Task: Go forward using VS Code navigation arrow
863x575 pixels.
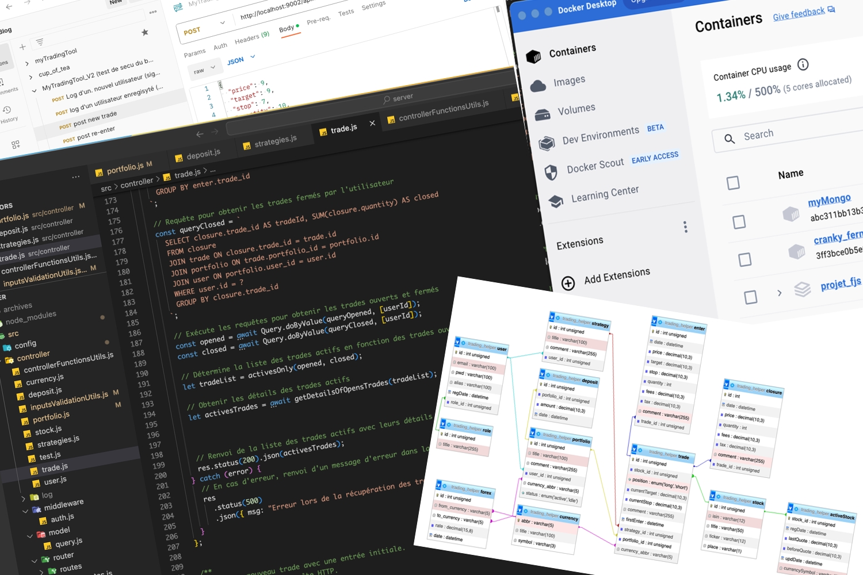Action: pos(215,132)
